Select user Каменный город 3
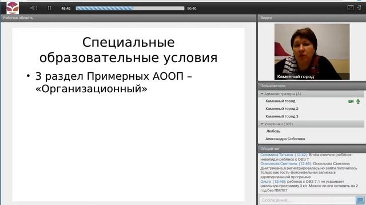Viewport: 366px width, 205px height. pyautogui.click(x=282, y=116)
